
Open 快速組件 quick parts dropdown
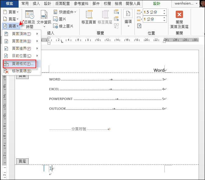click(x=65, y=12)
